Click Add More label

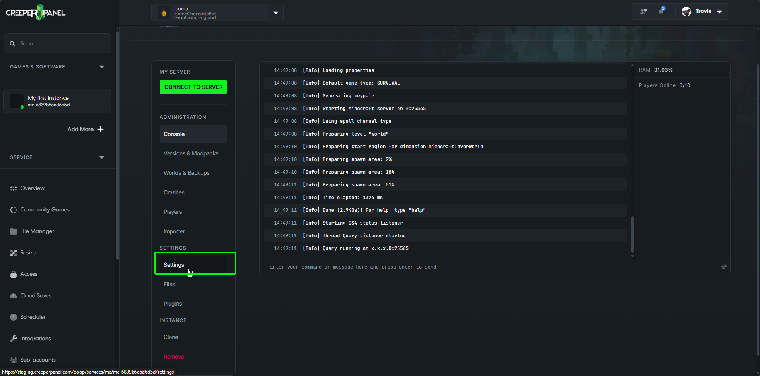80,129
